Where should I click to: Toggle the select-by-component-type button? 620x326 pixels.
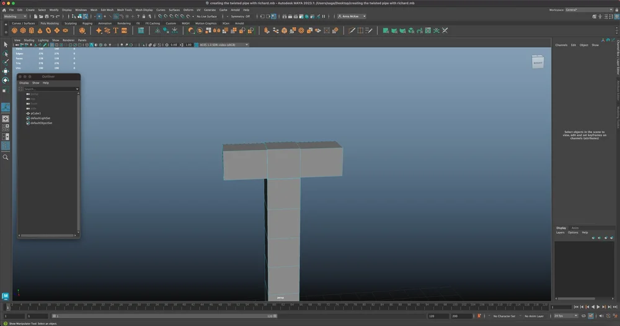(85, 17)
